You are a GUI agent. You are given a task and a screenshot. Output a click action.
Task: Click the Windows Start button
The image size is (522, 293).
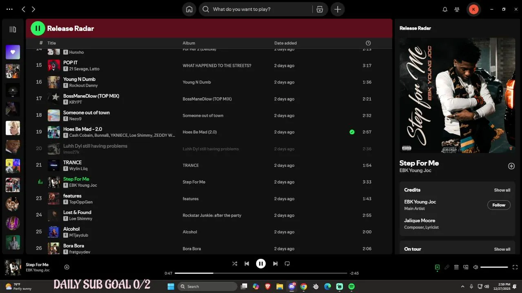pyautogui.click(x=171, y=286)
